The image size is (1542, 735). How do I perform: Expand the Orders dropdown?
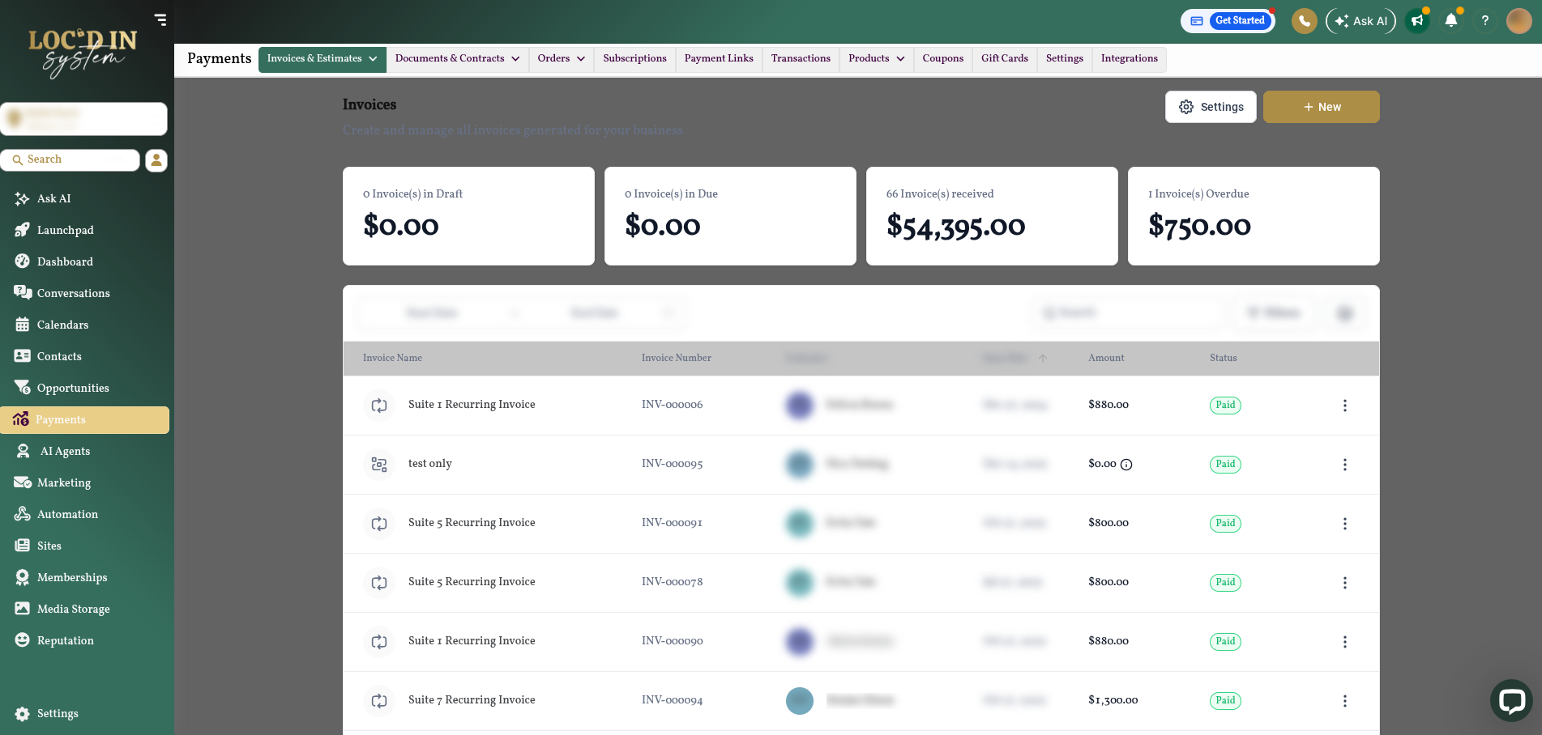click(x=562, y=59)
